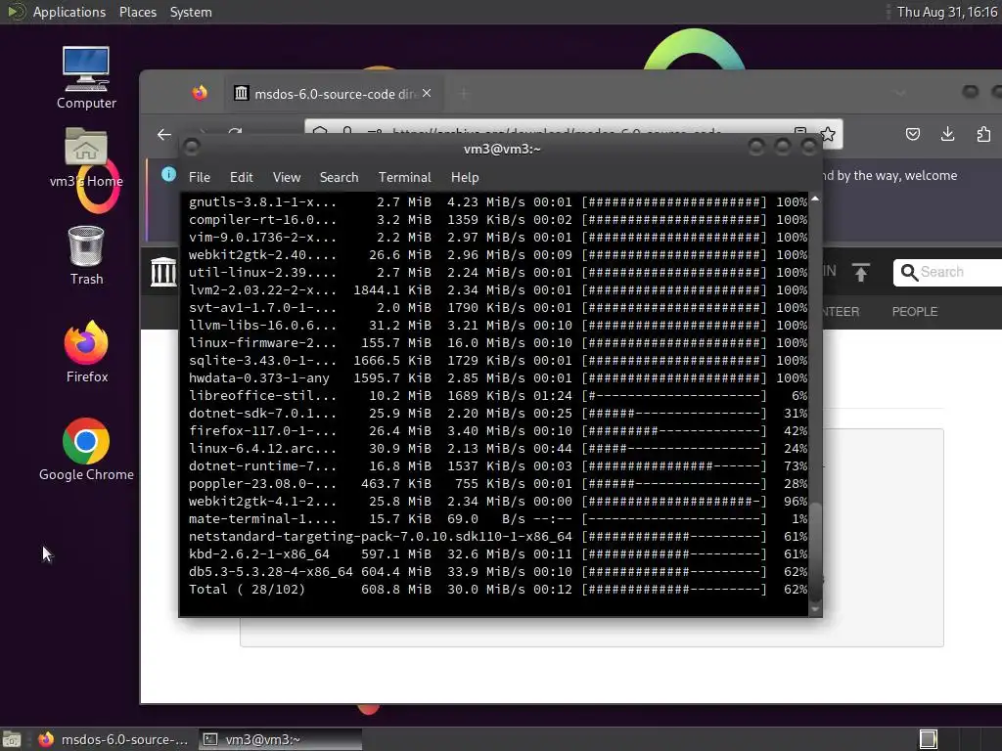Click the clock showing Thu Aug 31, 16:16

click(946, 12)
